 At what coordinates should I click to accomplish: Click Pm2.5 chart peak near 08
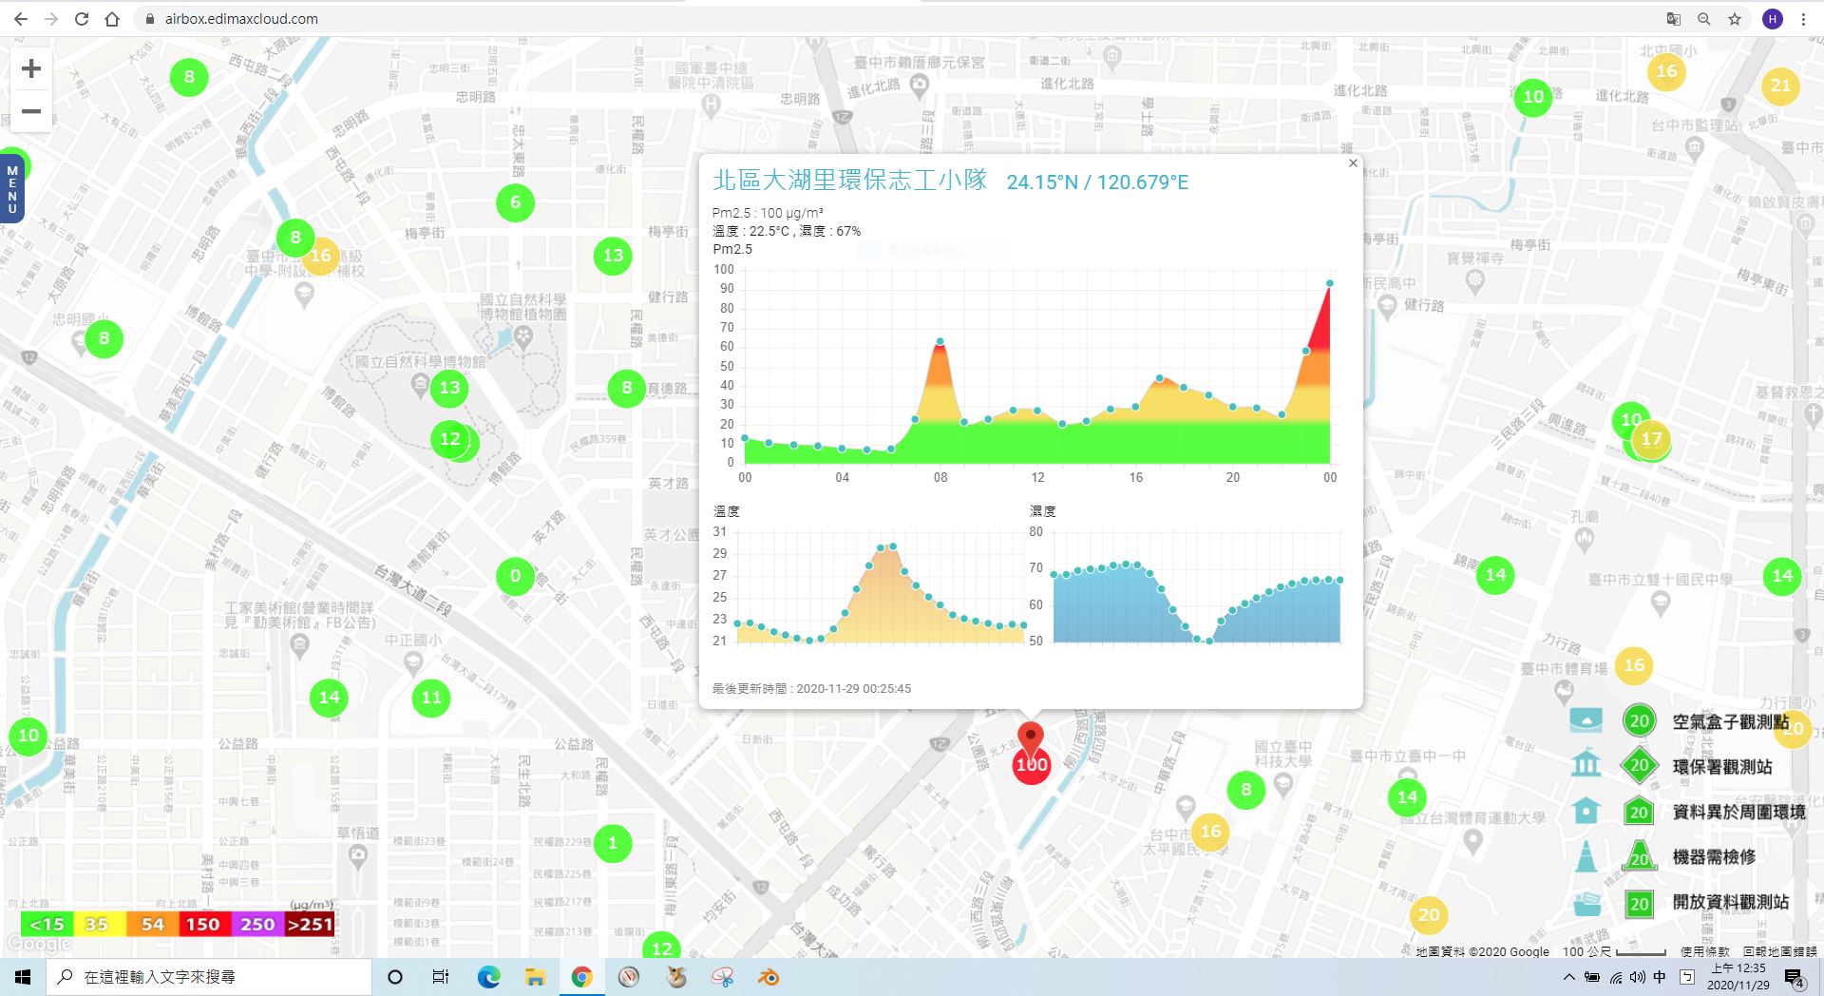point(940,341)
